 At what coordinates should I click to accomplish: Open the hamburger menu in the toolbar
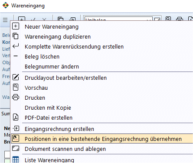click(5, 20)
